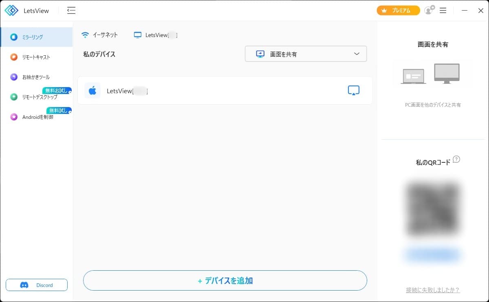Click the QR code help question mark
The height and width of the screenshot is (302, 489).
pyautogui.click(x=456, y=160)
